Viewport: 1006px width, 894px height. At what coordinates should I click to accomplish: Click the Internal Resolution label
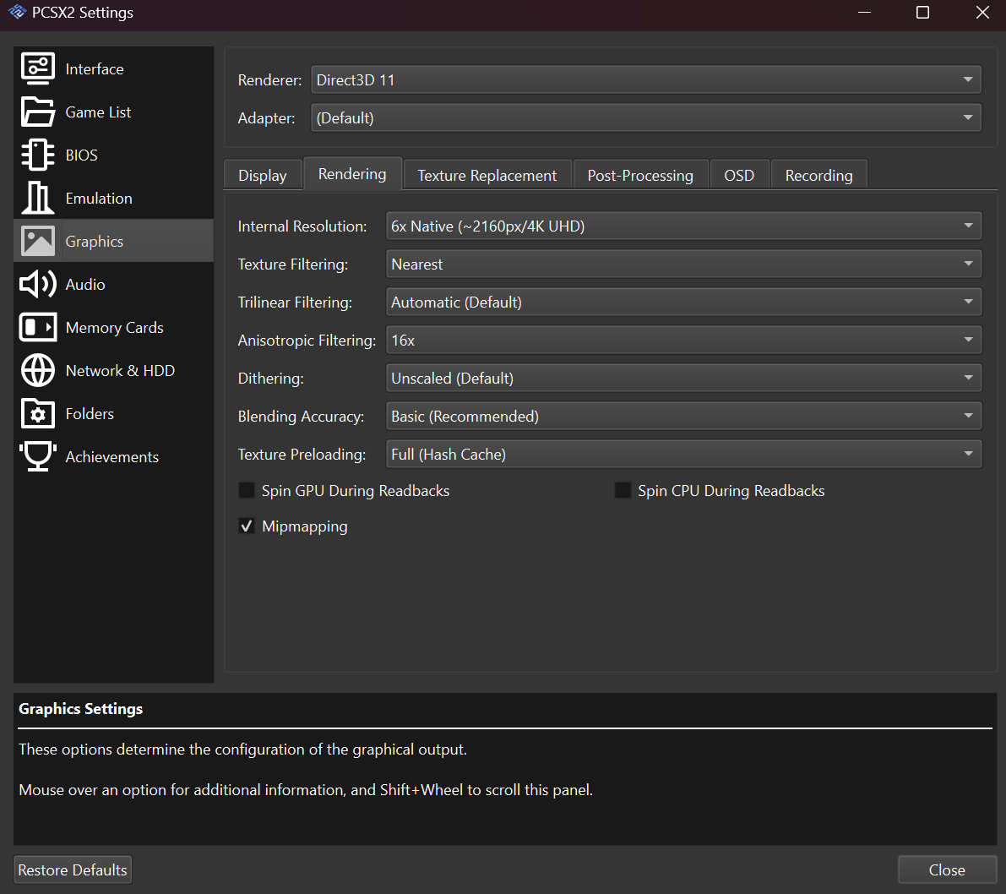tap(302, 226)
